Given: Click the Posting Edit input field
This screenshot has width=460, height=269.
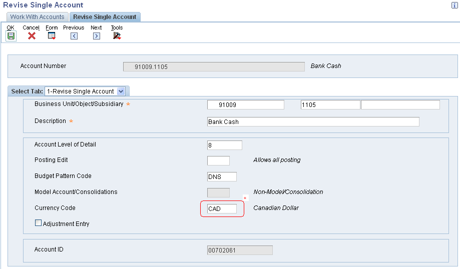Looking at the screenshot, I should coord(218,160).
